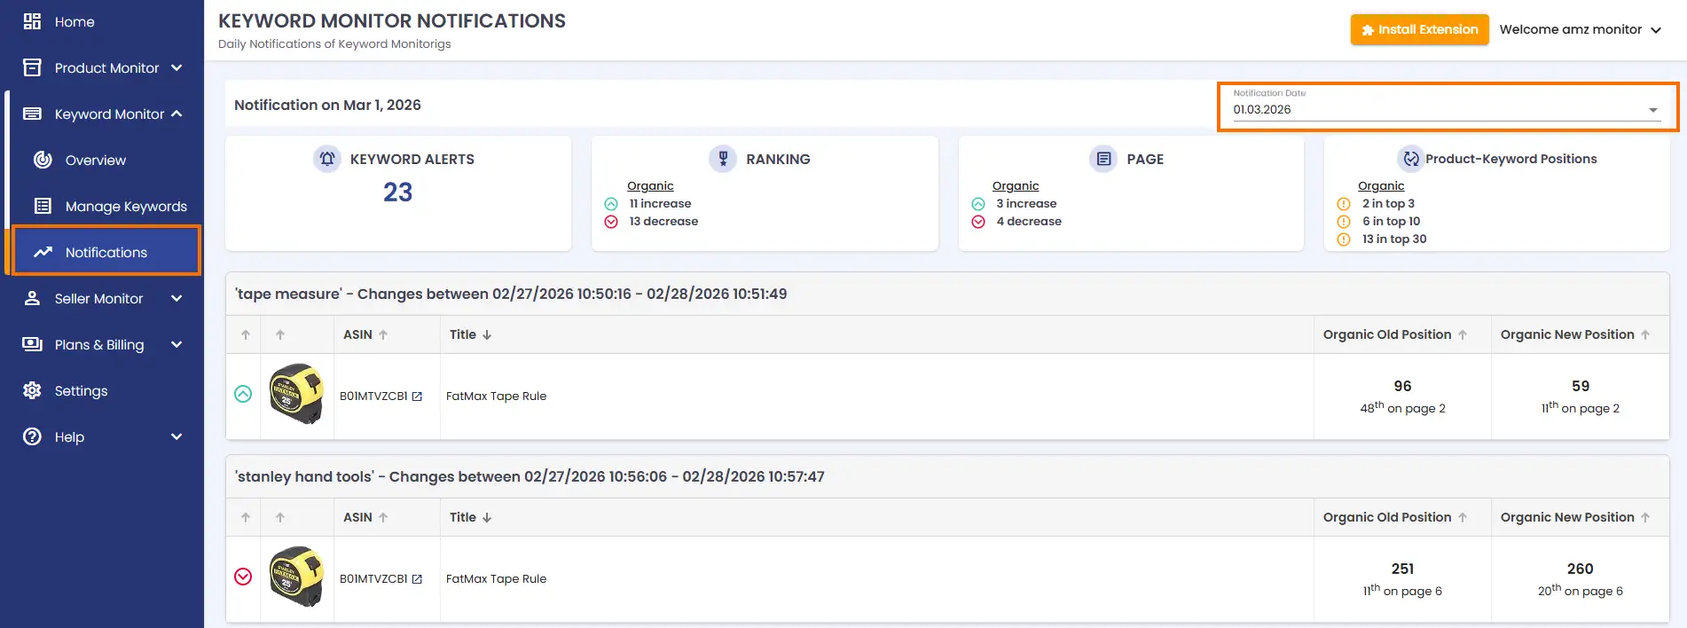The width and height of the screenshot is (1687, 628).
Task: Open Overview under Keyword Monitor
Action: tap(96, 160)
